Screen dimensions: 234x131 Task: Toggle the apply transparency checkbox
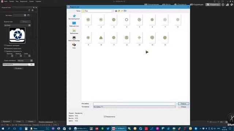[5, 51]
